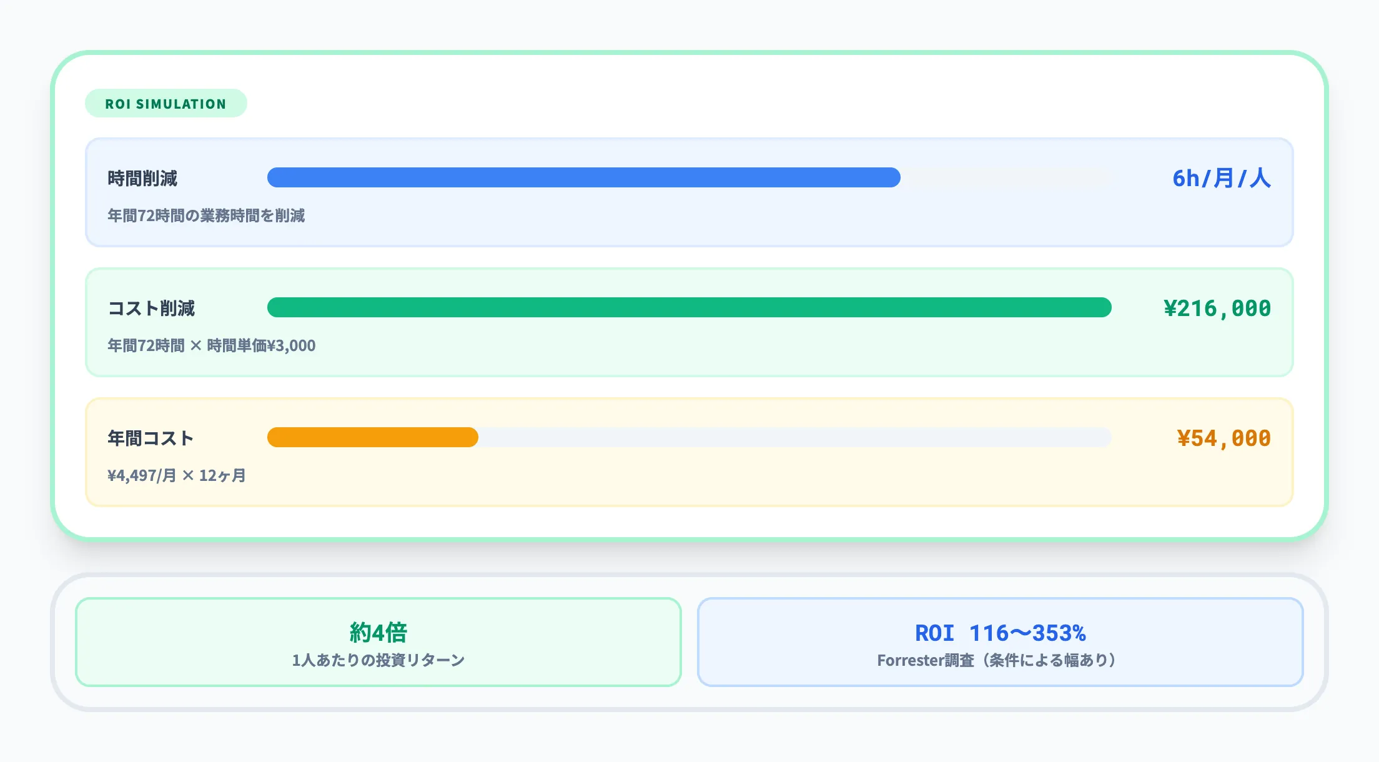Click the ROI 116〜353% heading
This screenshot has height=762, width=1379.
point(1000,633)
